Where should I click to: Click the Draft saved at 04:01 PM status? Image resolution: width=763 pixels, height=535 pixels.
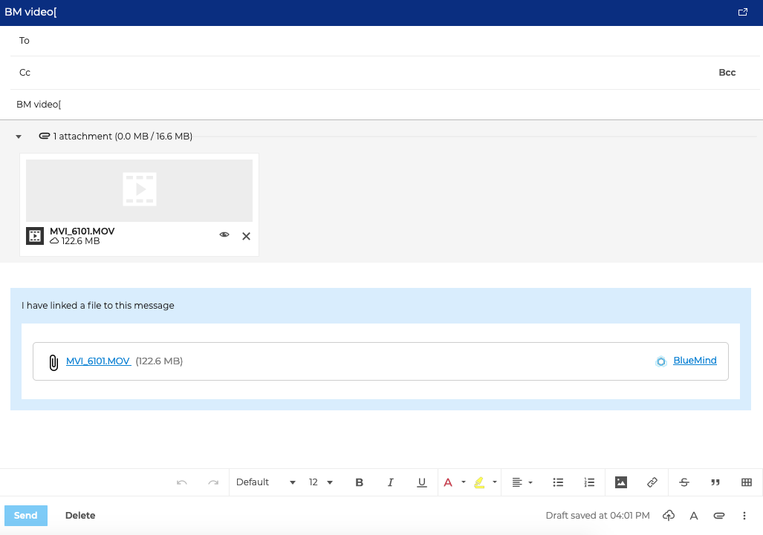point(597,516)
